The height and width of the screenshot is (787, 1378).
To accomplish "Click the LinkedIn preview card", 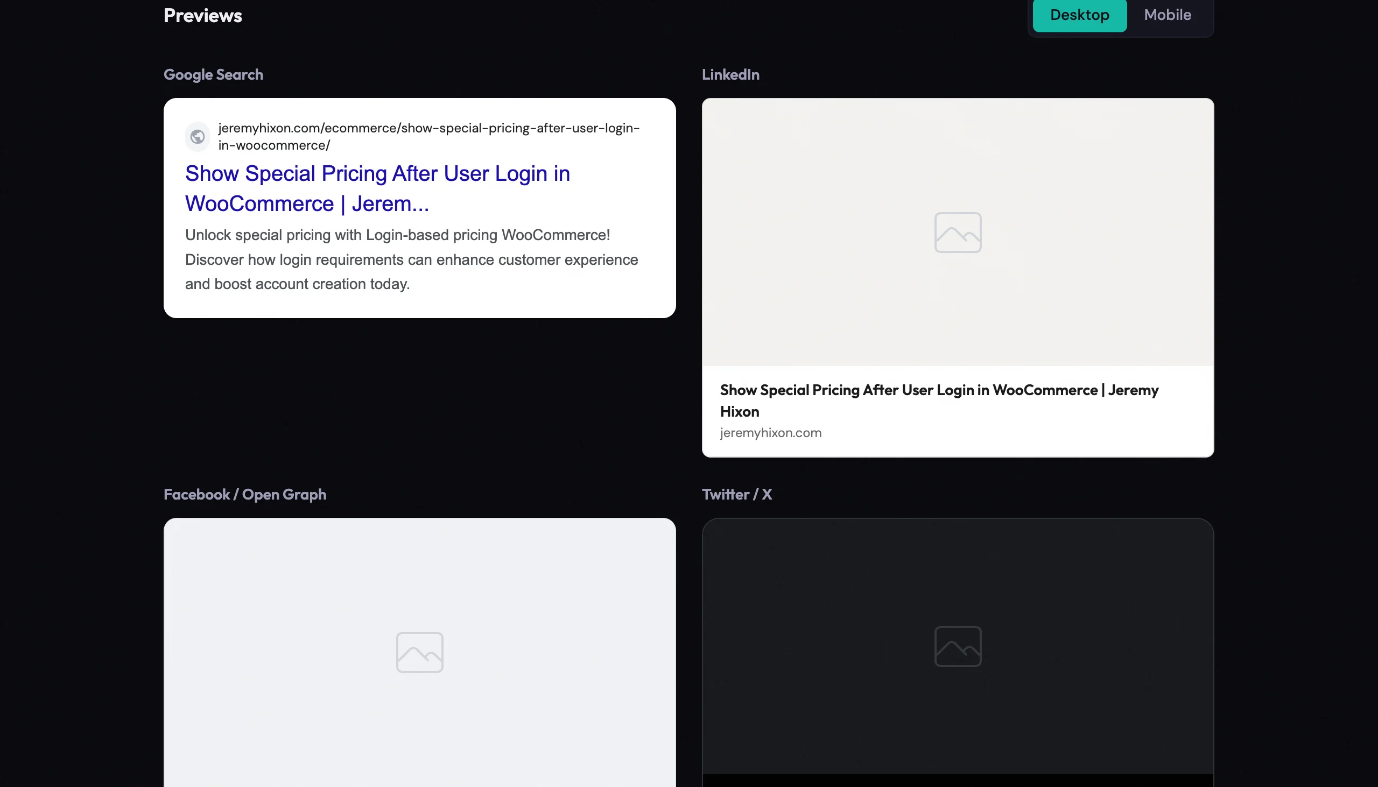I will click(x=958, y=277).
